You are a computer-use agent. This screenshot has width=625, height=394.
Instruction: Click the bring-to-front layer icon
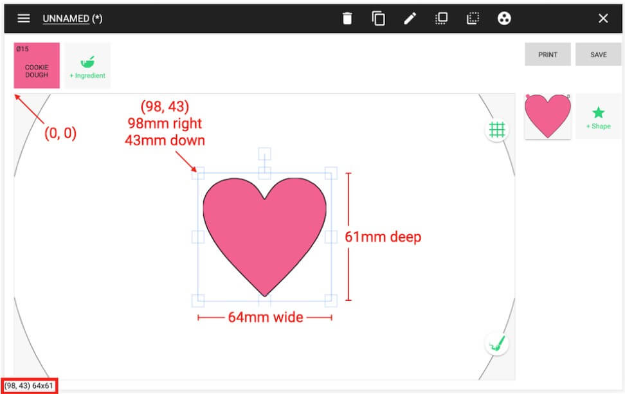click(441, 19)
